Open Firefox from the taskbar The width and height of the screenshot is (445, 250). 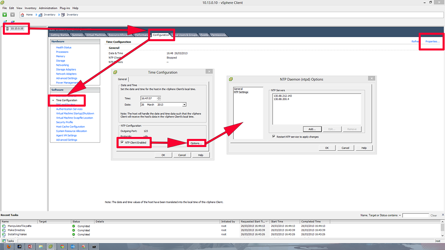[8, 246]
